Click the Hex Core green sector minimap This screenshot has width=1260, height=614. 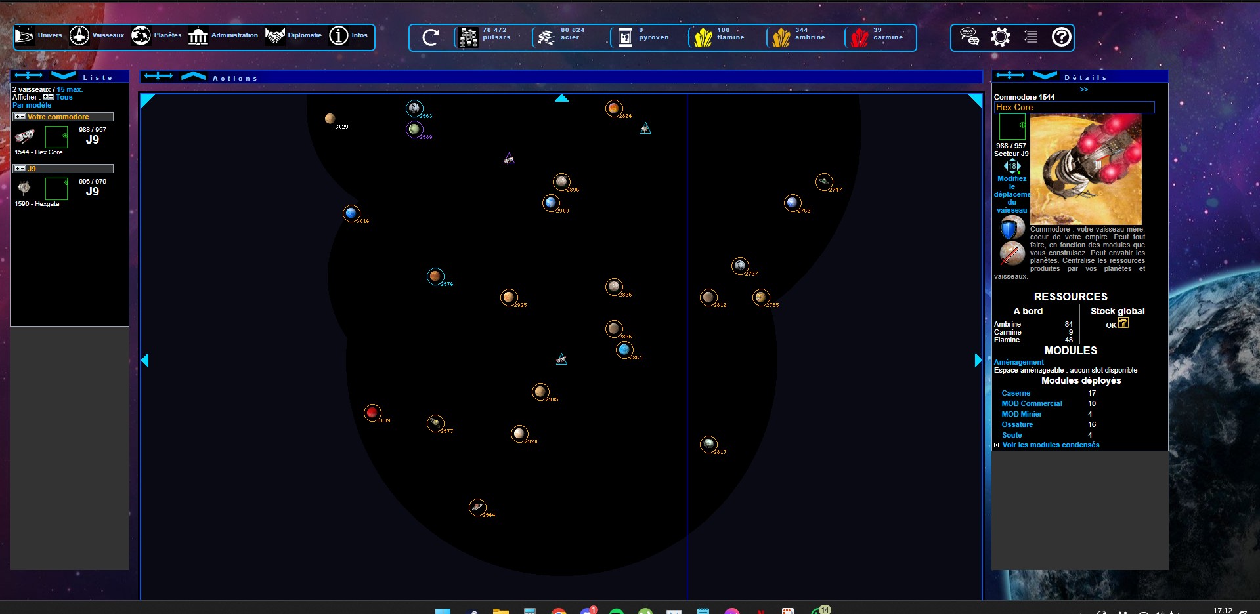(x=56, y=137)
